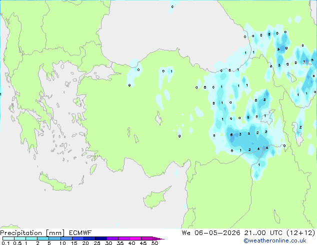Pick the 45–50 mm legend swatch
The image size is (317, 245).
pyautogui.click(x=147, y=238)
